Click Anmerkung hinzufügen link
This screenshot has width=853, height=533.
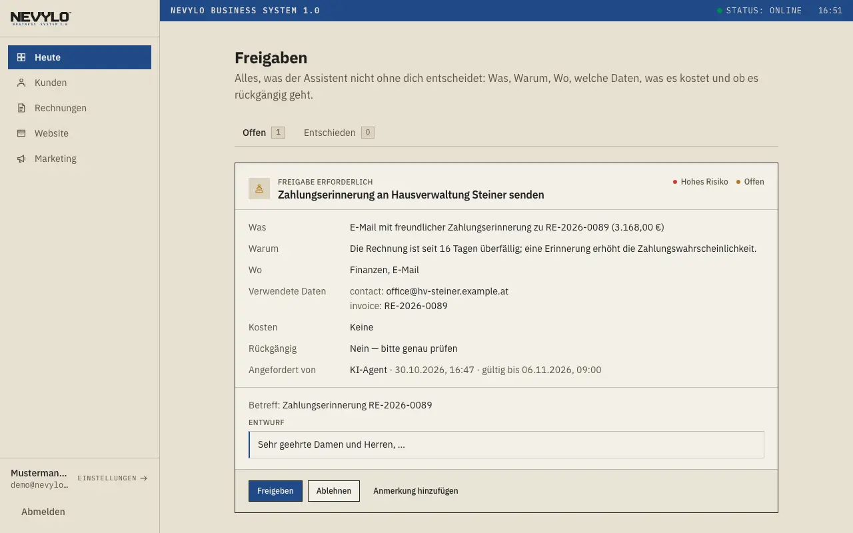[416, 491]
